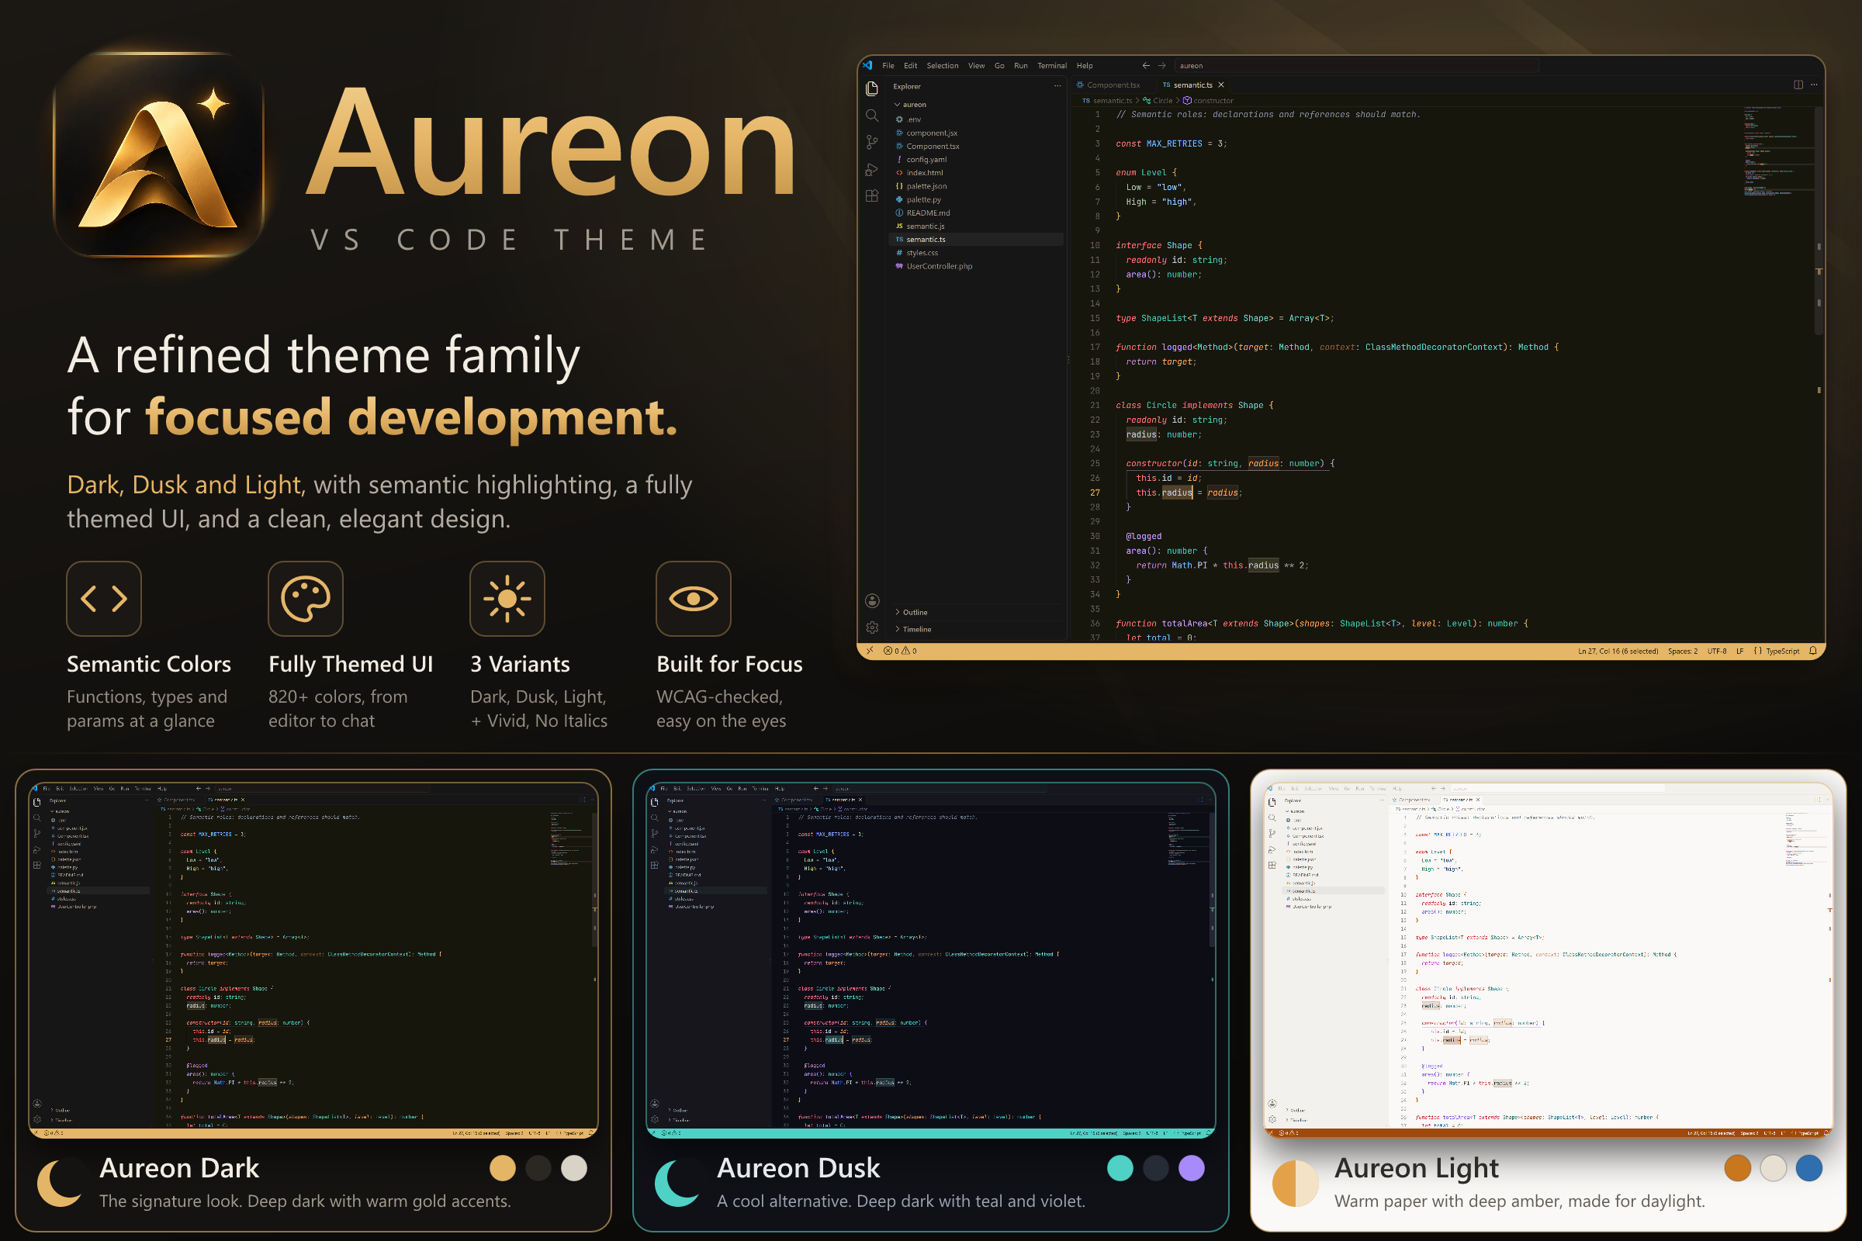Screen dimensions: 1862x1241
Task: Expand the Timeline section
Action: (x=913, y=629)
